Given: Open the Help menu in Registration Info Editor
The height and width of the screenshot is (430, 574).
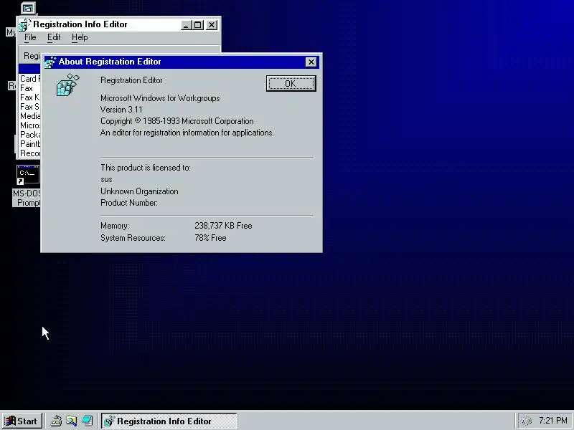Looking at the screenshot, I should [x=80, y=37].
